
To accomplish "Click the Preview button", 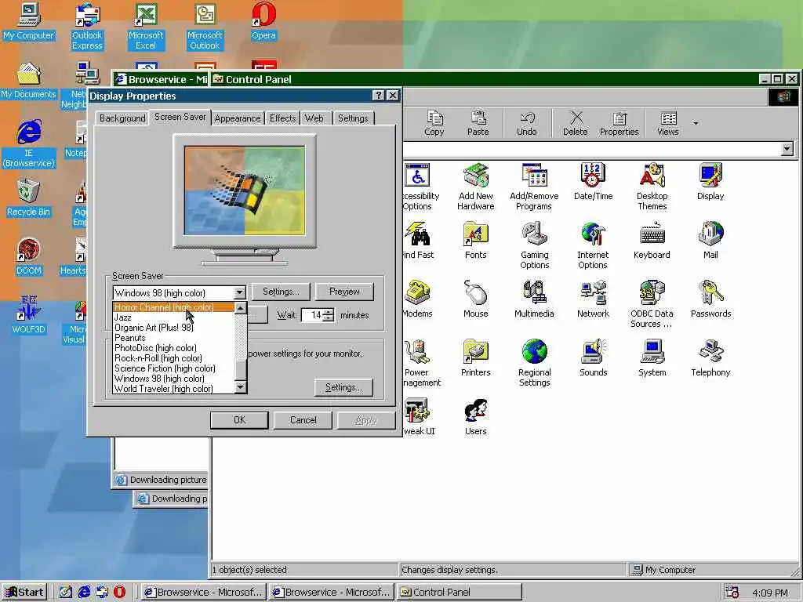I will point(344,292).
